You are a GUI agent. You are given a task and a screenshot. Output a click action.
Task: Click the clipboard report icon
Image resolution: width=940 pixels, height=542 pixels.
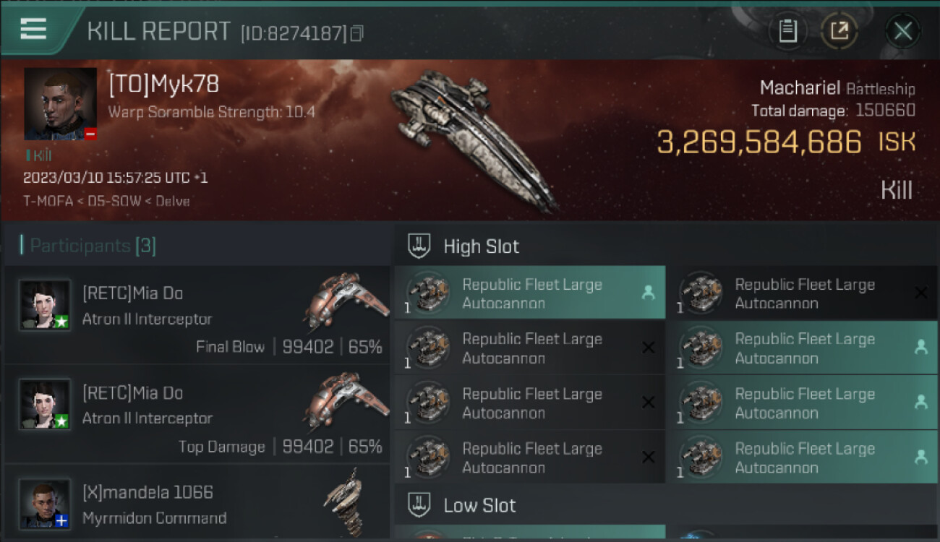tap(787, 30)
